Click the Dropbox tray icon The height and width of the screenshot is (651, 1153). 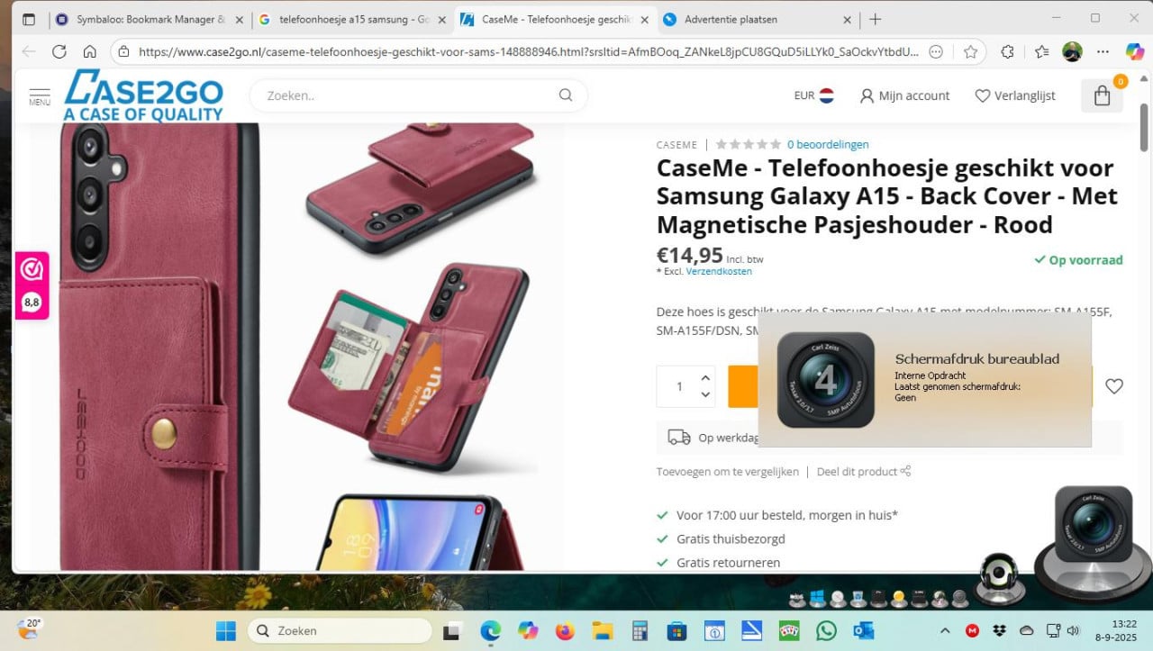[999, 630]
